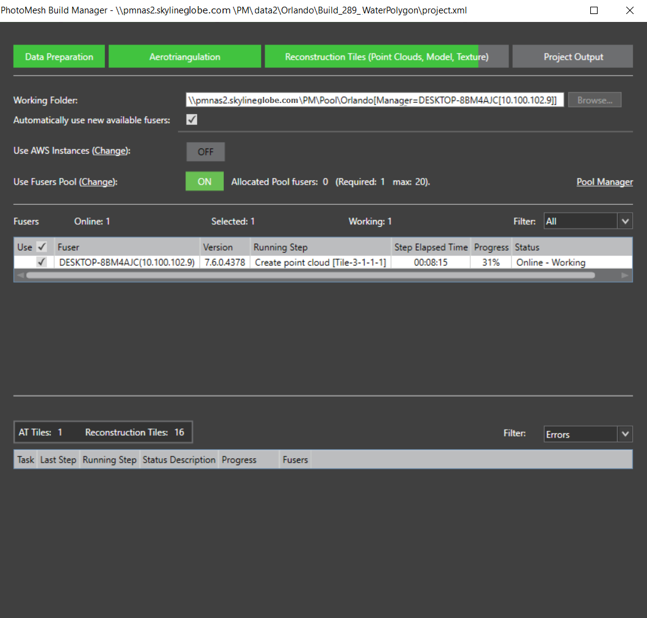Open the Project Output stage
This screenshot has width=647, height=618.
click(573, 57)
